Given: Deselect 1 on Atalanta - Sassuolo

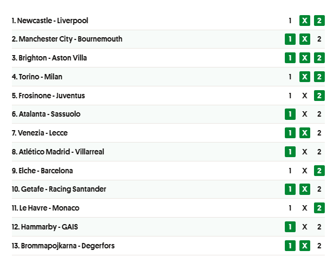Looking at the screenshot, I should point(290,114).
